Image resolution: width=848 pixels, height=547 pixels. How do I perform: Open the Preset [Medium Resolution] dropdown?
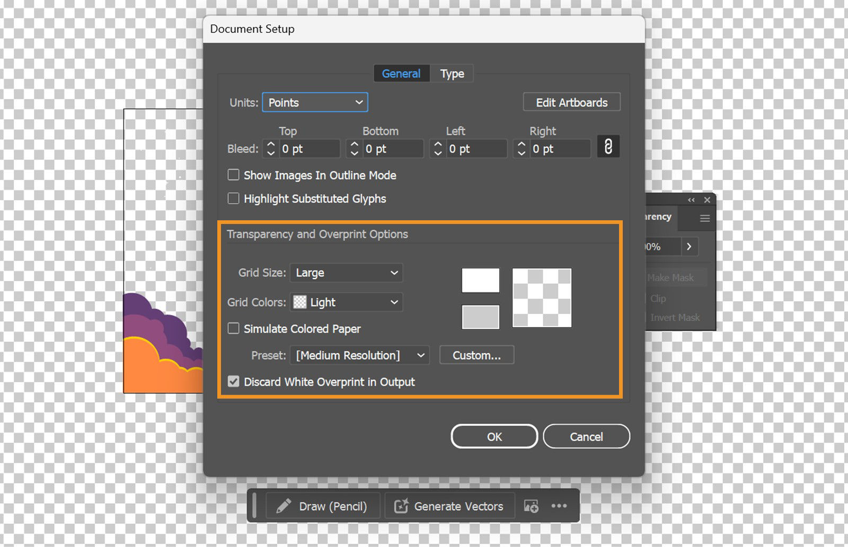(x=359, y=355)
